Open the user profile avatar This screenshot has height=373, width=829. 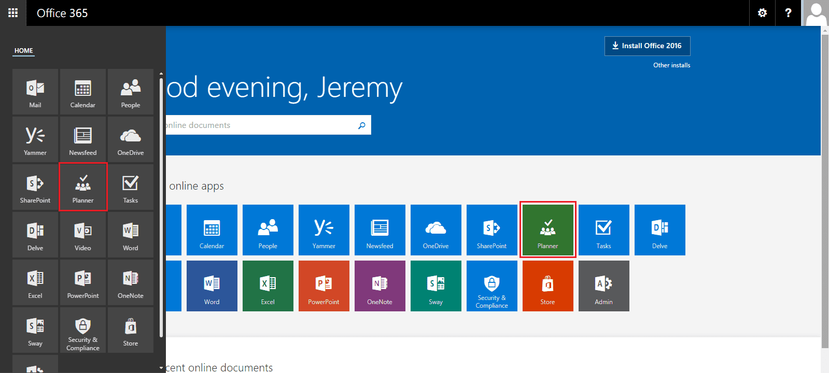pos(816,13)
